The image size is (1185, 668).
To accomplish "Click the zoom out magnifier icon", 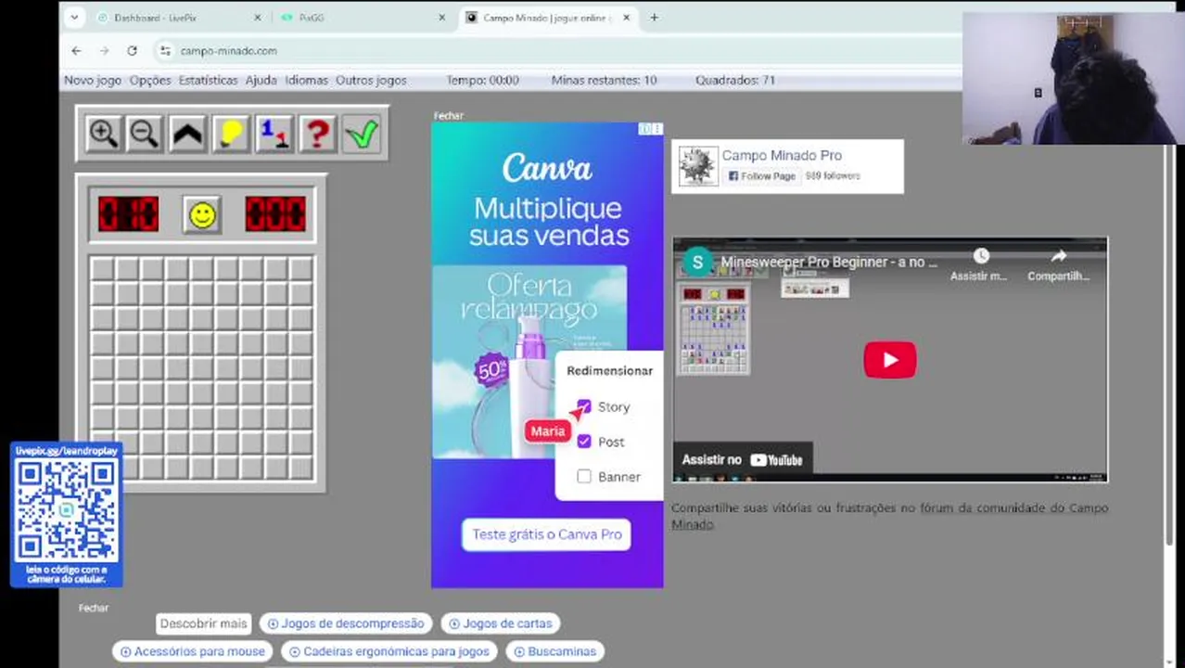I will pos(145,134).
